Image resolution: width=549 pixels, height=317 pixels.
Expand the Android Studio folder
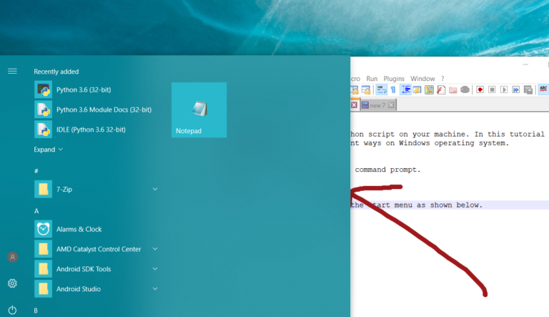(x=155, y=289)
